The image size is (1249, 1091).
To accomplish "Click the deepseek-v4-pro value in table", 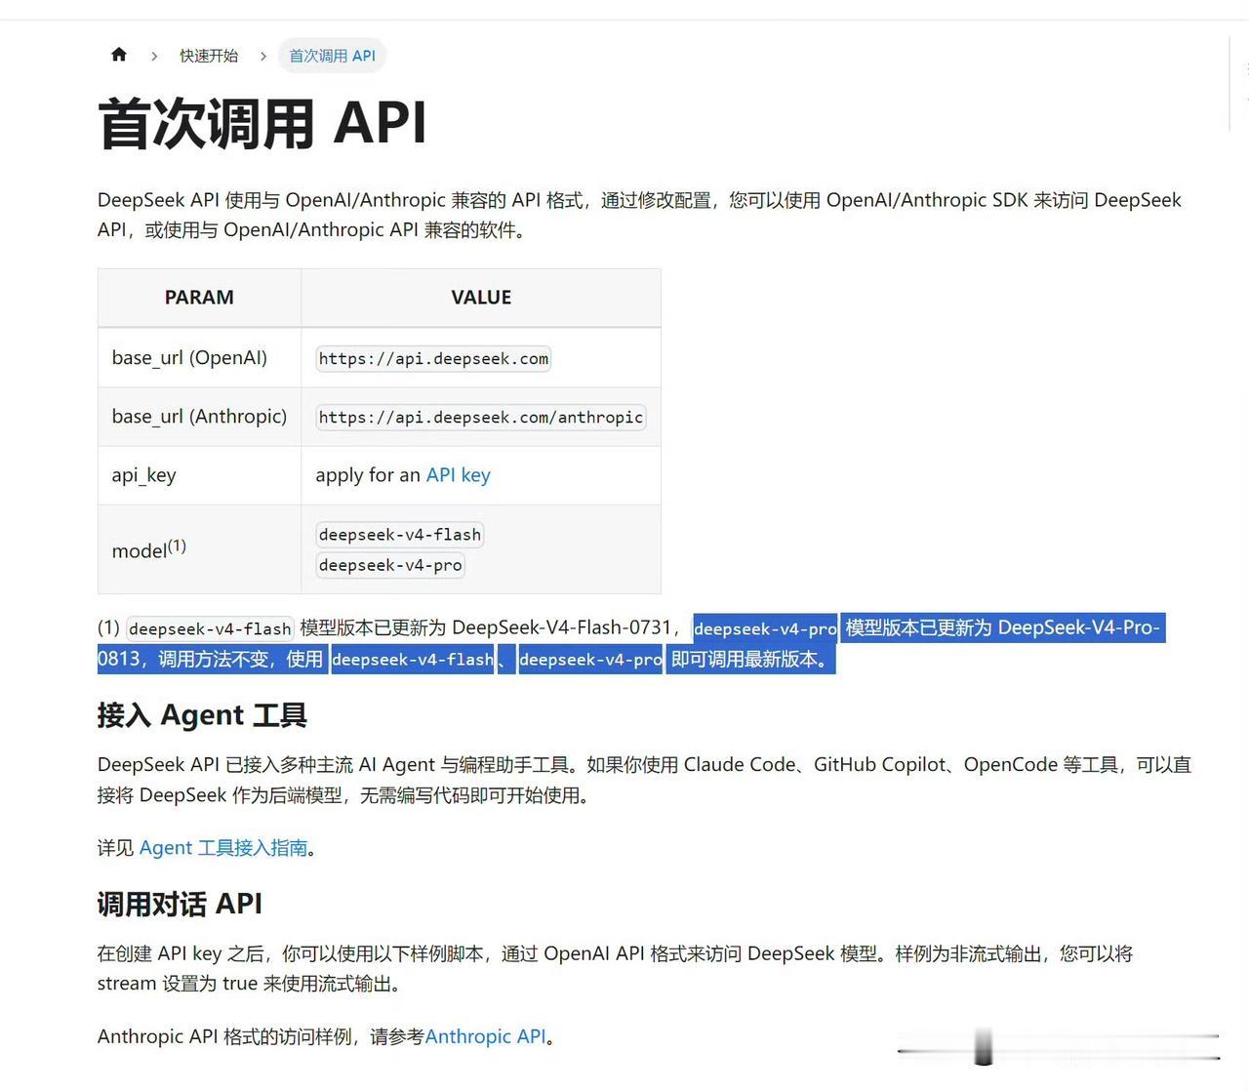I will [390, 565].
